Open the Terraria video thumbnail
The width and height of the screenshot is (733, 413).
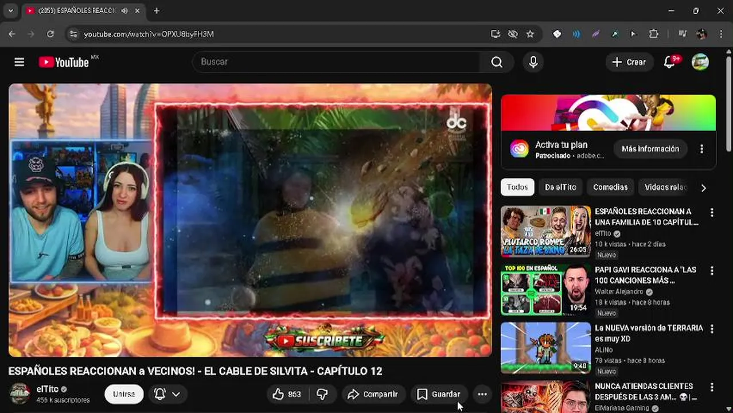click(x=545, y=348)
